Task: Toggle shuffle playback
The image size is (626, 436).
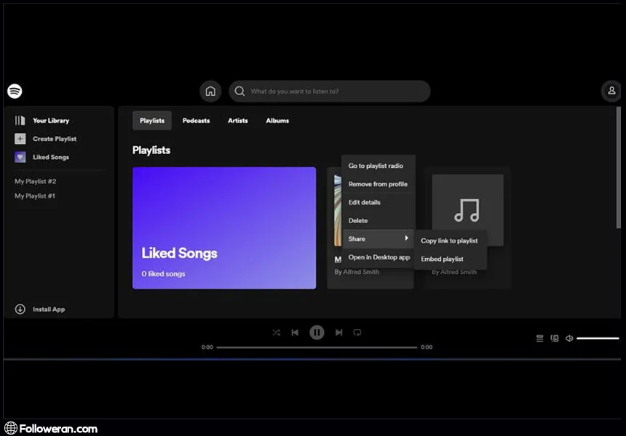Action: (x=276, y=332)
